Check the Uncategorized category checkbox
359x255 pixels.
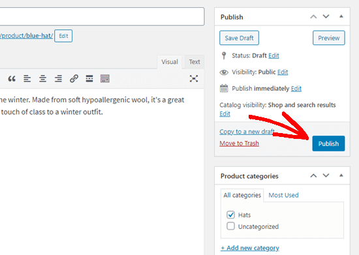point(230,226)
